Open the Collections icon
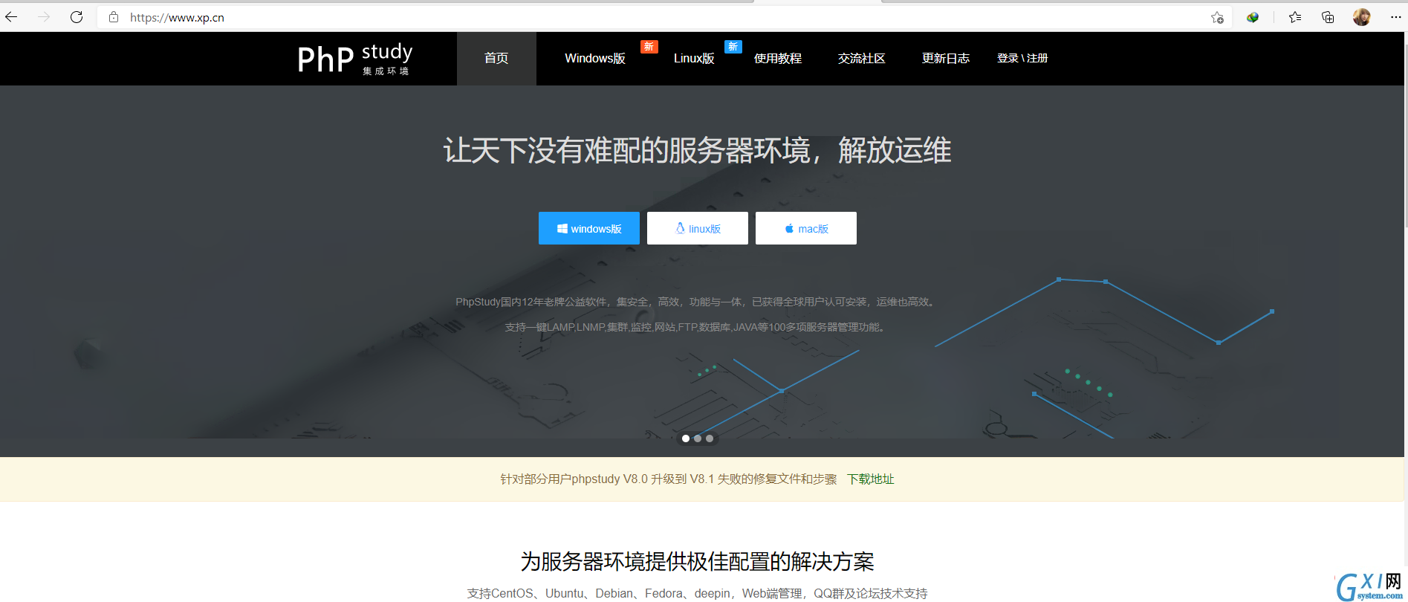This screenshot has height=602, width=1408. tap(1328, 17)
